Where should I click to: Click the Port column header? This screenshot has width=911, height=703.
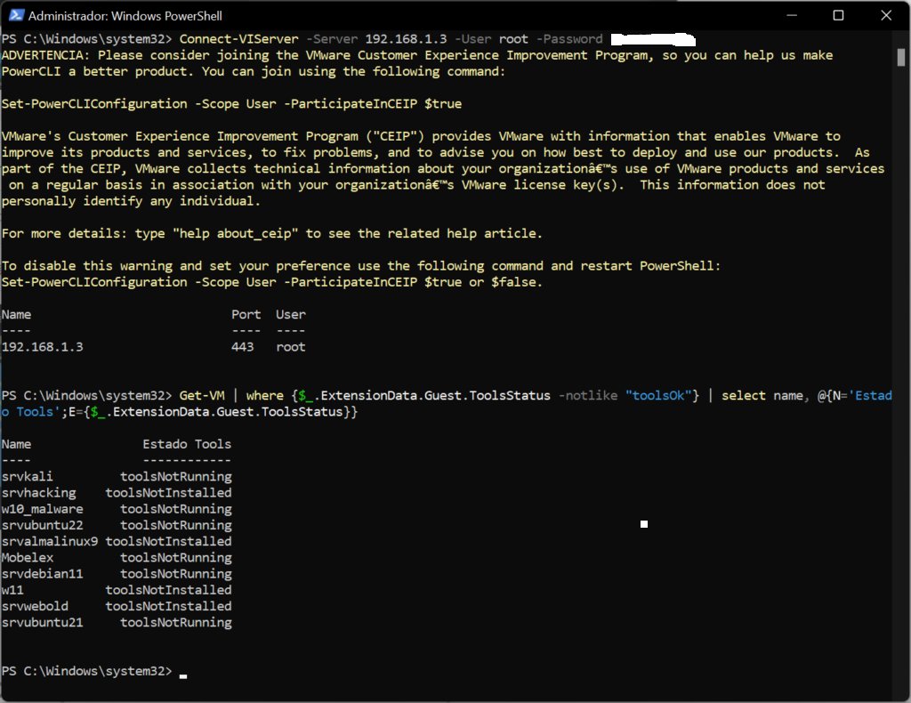(246, 314)
